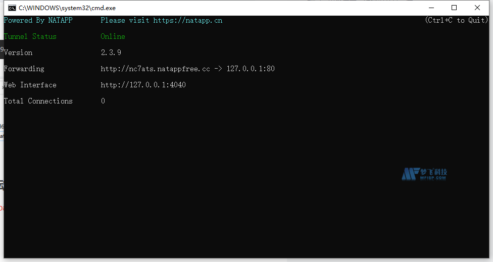Image resolution: width=493 pixels, height=262 pixels.
Task: Click the Web Interface URL http://127.0.0.1:4040
Action: 143,85
